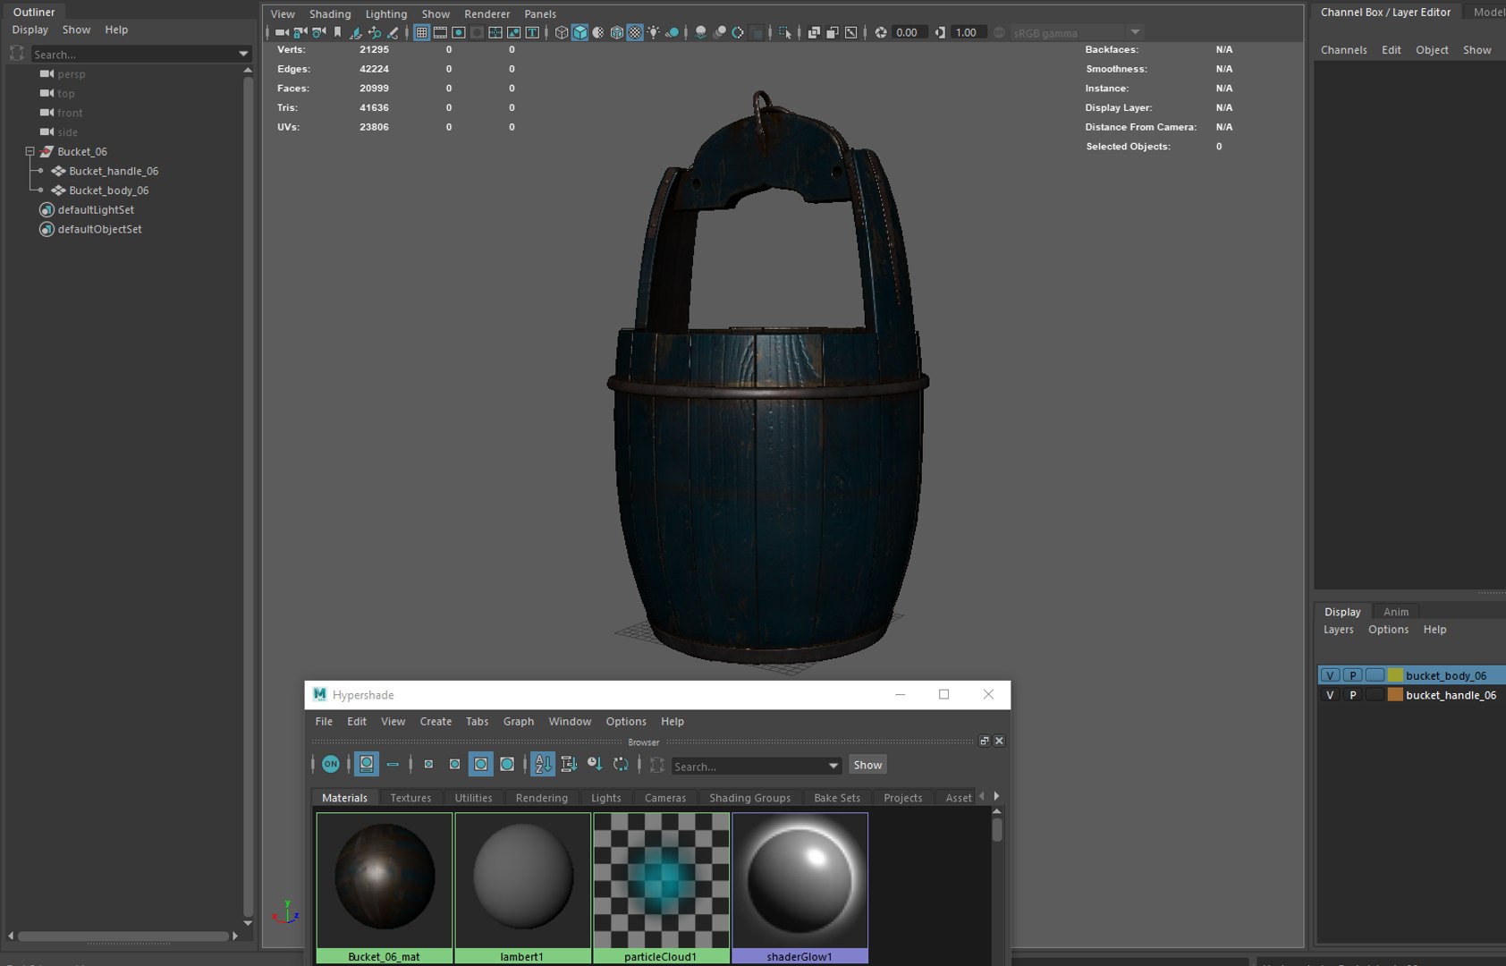Open the Renderer menu
Screen dimensions: 1506x966
pos(487,13)
